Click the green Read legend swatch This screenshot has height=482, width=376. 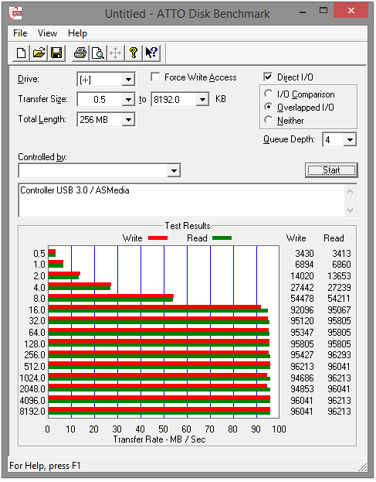(x=222, y=238)
